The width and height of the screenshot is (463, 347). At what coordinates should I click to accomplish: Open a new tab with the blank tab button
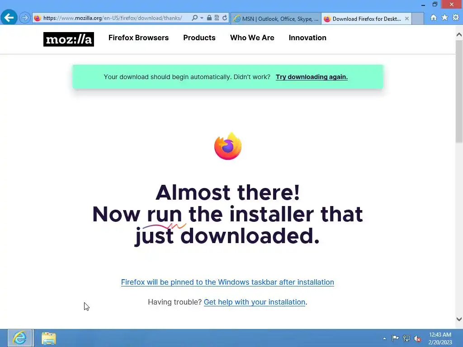tap(418, 19)
